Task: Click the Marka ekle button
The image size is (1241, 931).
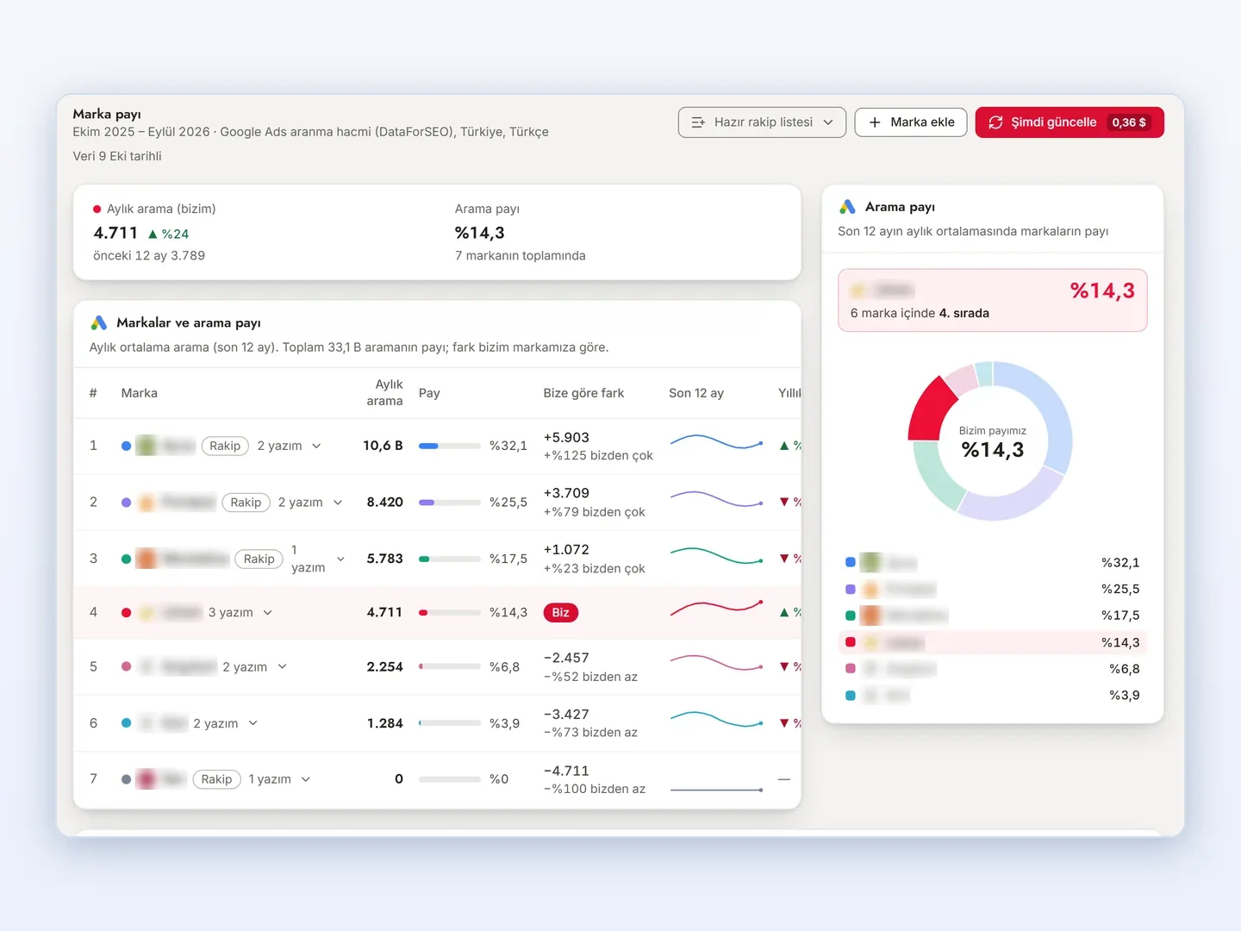Action: pos(911,122)
